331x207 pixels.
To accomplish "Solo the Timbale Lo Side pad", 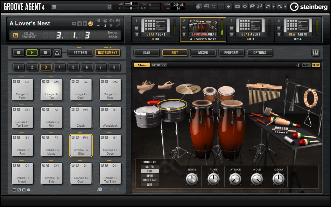I will (77, 137).
